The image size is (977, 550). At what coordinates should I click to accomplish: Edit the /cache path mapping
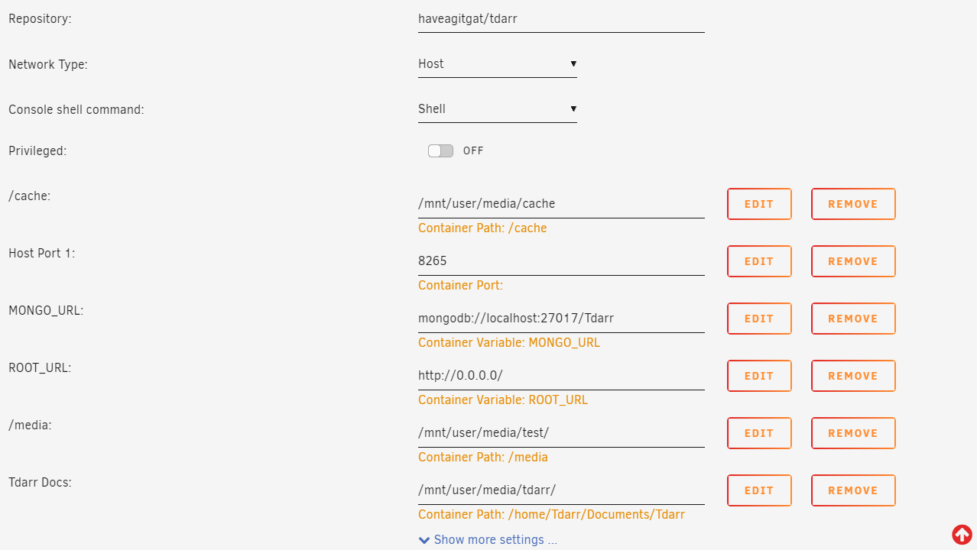coord(759,204)
